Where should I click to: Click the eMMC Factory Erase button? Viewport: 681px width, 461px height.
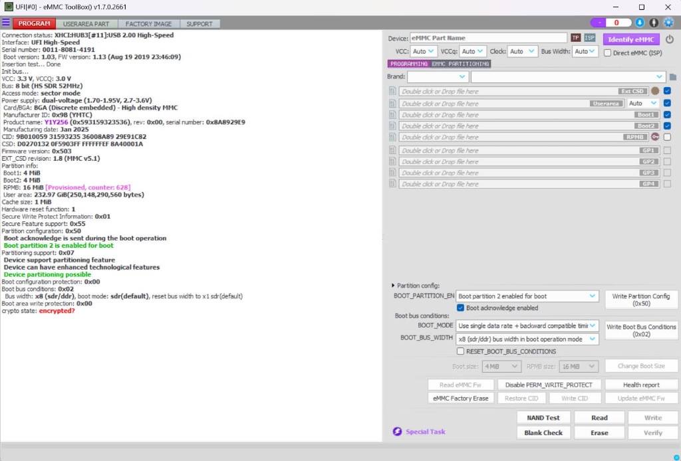pyautogui.click(x=460, y=398)
